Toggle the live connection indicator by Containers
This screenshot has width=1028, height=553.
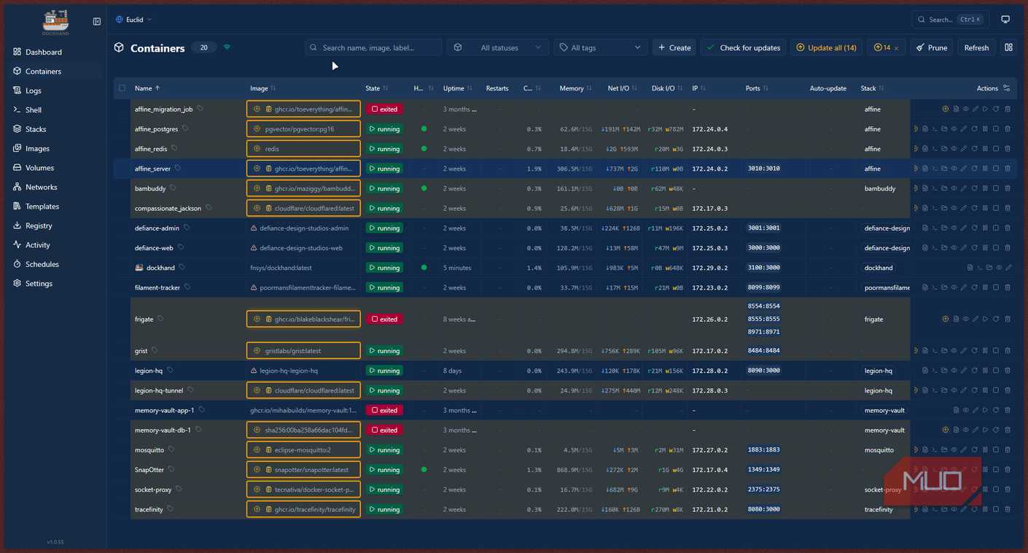(227, 47)
